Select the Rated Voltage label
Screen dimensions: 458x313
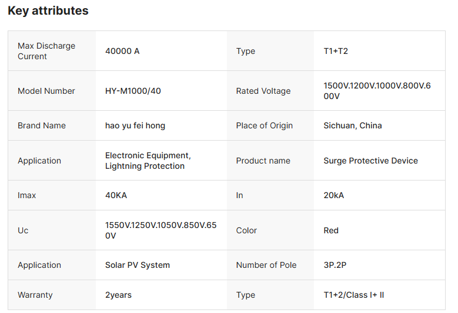click(263, 91)
